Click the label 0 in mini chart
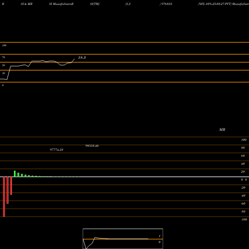The width and height of the screenshot is (249, 249). pyautogui.click(x=159, y=242)
